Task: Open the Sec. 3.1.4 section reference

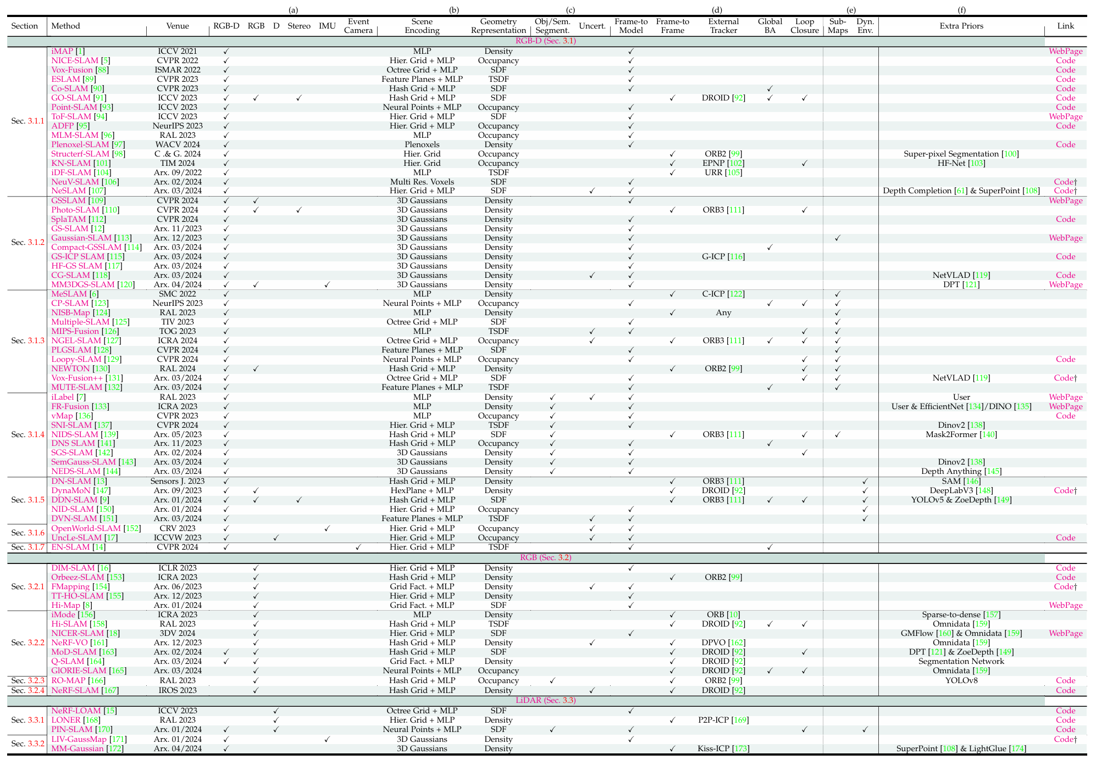Action: (x=27, y=434)
